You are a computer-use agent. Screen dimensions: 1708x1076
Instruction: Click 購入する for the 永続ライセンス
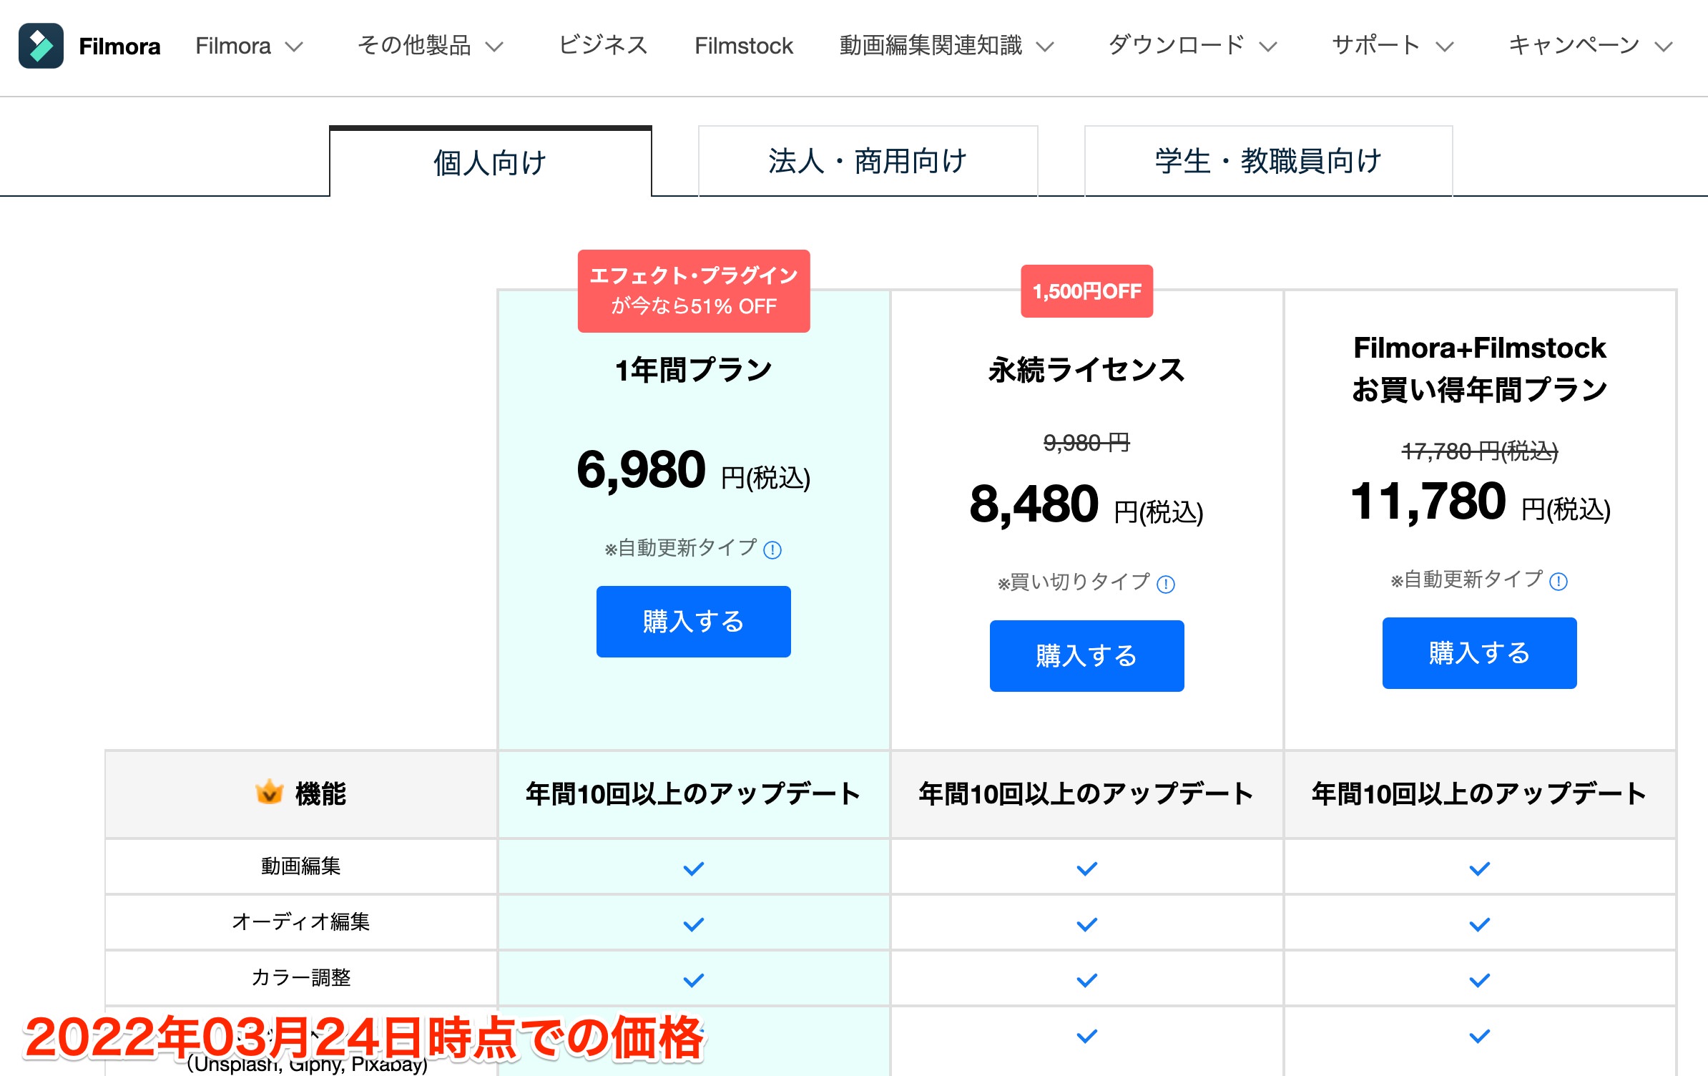(x=1087, y=656)
